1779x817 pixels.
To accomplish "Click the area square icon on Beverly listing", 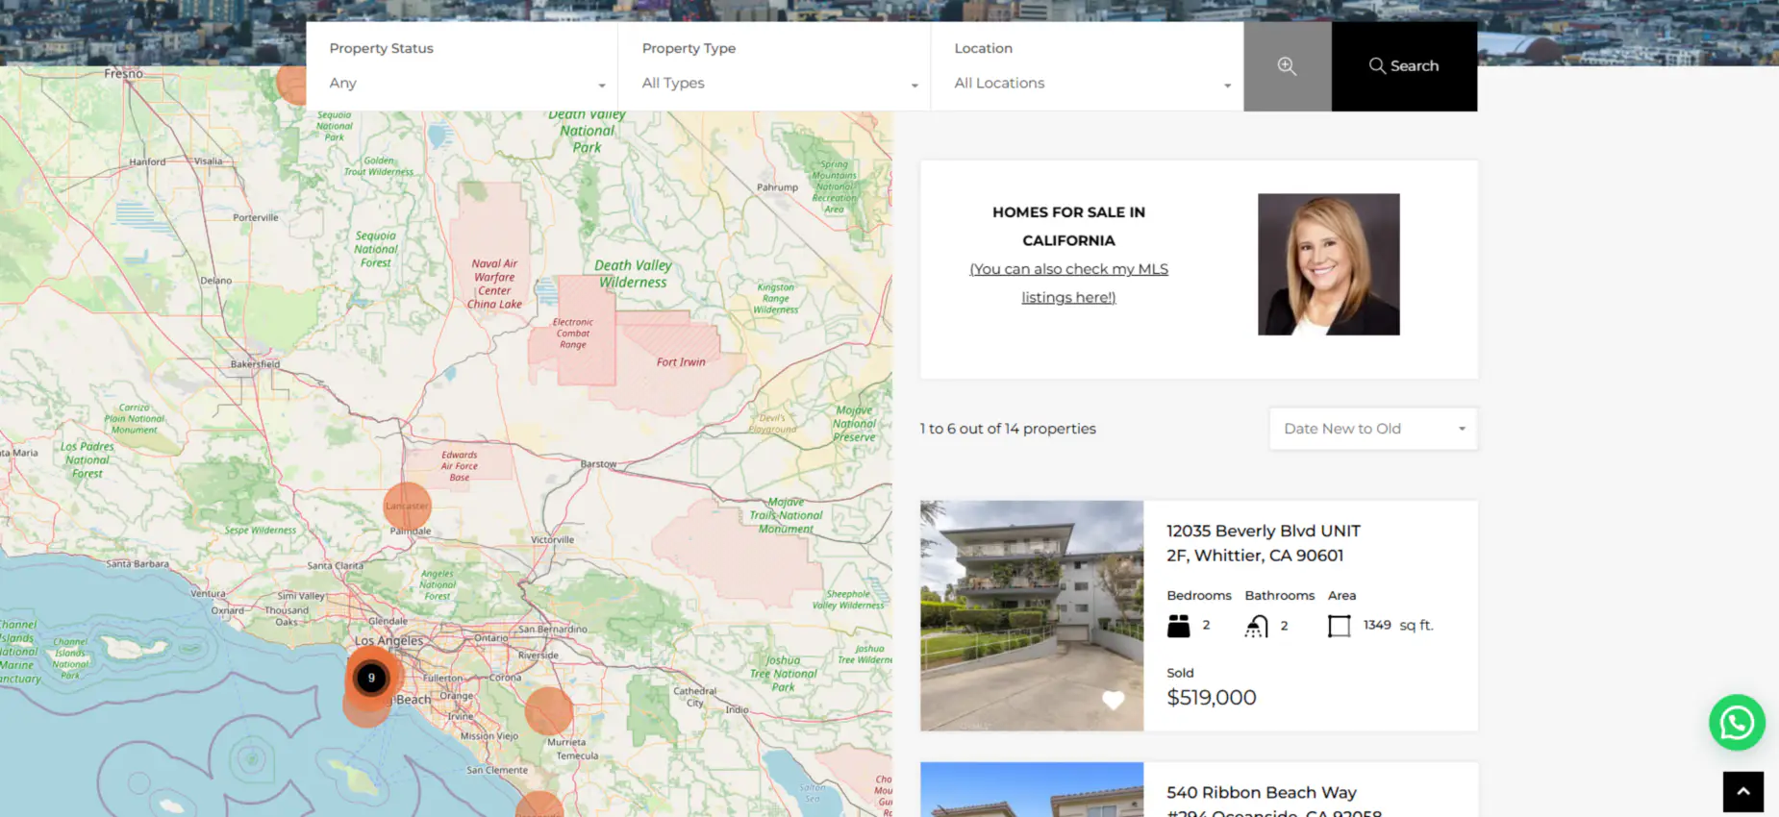I will tap(1339, 627).
